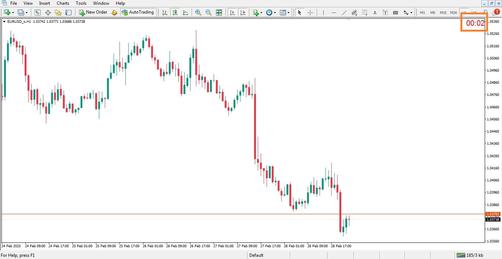The image size is (502, 259).
Task: Select the standard cursor tool
Action: tap(299, 12)
